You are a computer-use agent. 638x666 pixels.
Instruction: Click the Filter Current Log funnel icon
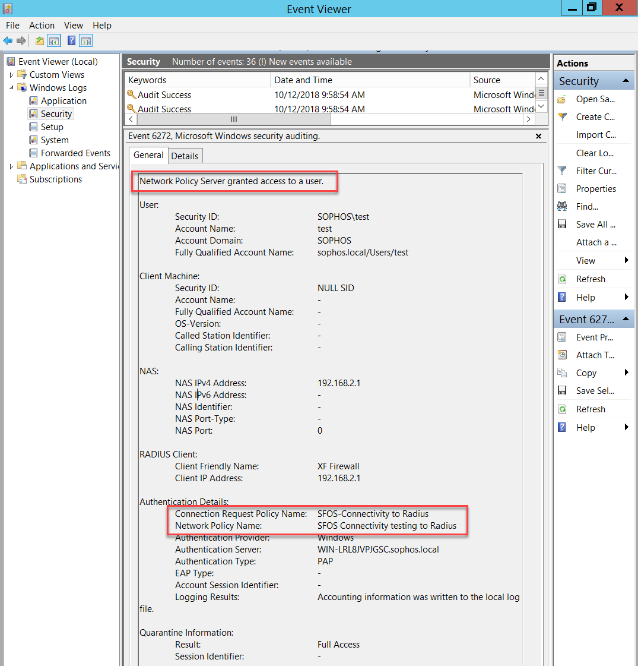561,171
